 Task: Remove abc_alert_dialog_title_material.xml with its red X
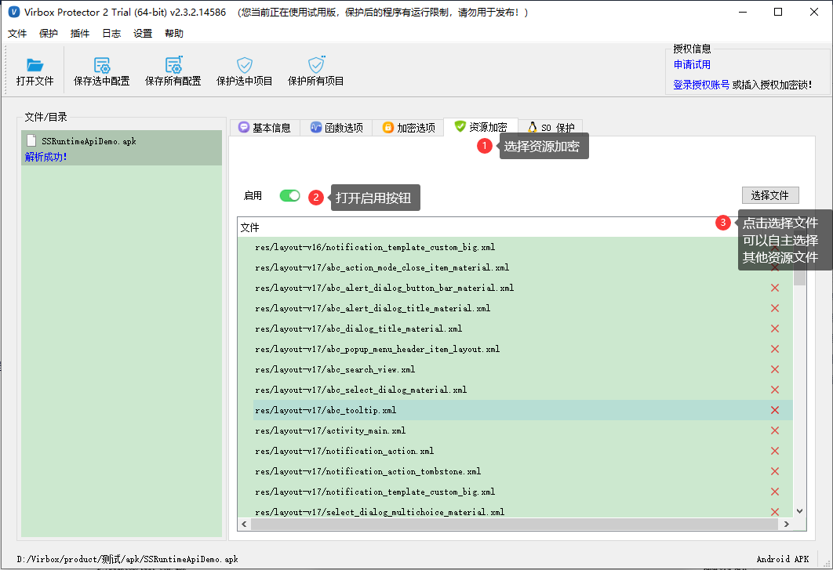tap(775, 308)
